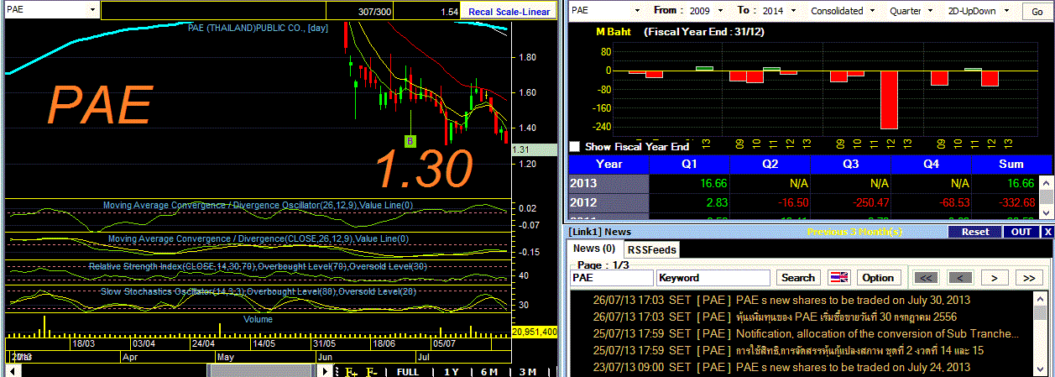1055x377 pixels.
Task: Click the B buy signal marker on chart
Action: [410, 141]
